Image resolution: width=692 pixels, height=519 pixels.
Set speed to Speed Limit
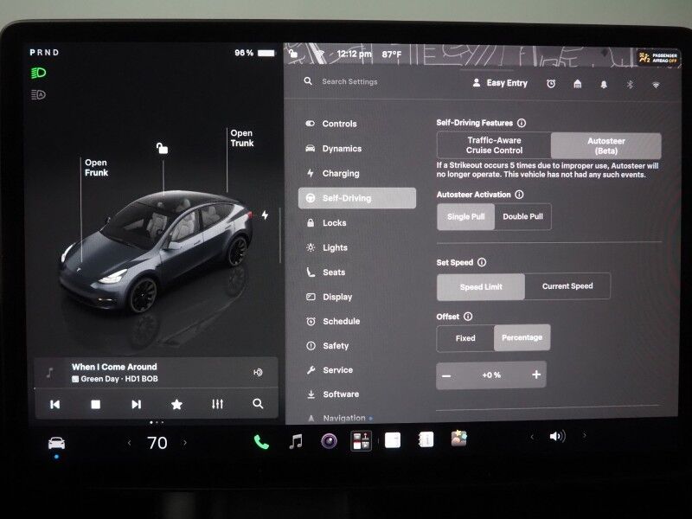pyautogui.click(x=481, y=287)
